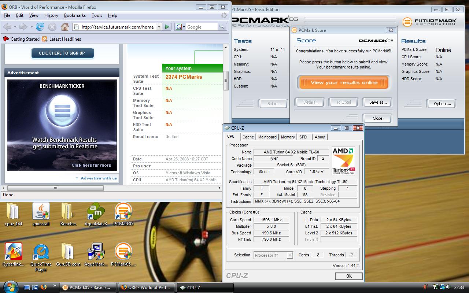Switch to PCMark05 taskbar button
This screenshot has width=469, height=293.
88,288
